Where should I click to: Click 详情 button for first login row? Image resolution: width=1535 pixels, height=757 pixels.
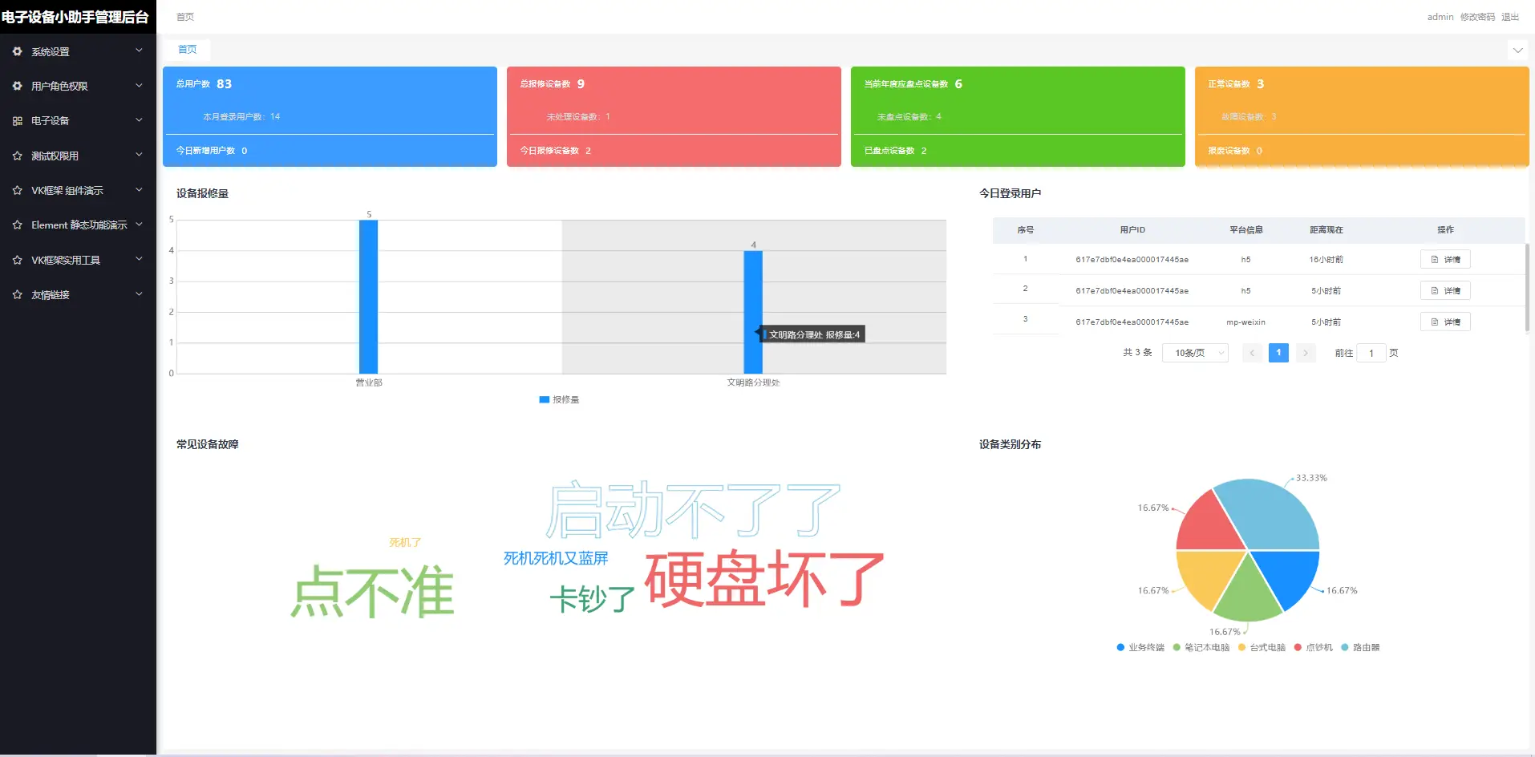pos(1445,259)
